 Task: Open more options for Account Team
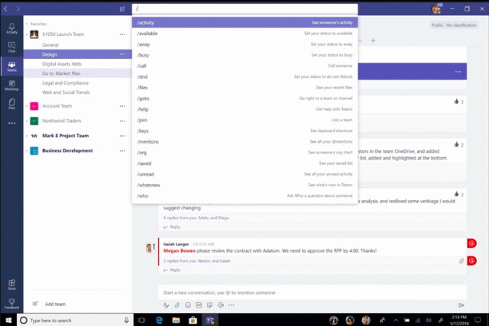click(122, 106)
